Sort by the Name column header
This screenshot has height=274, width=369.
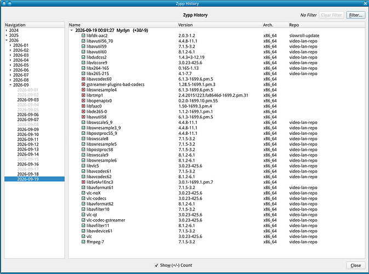pyautogui.click(x=123, y=25)
